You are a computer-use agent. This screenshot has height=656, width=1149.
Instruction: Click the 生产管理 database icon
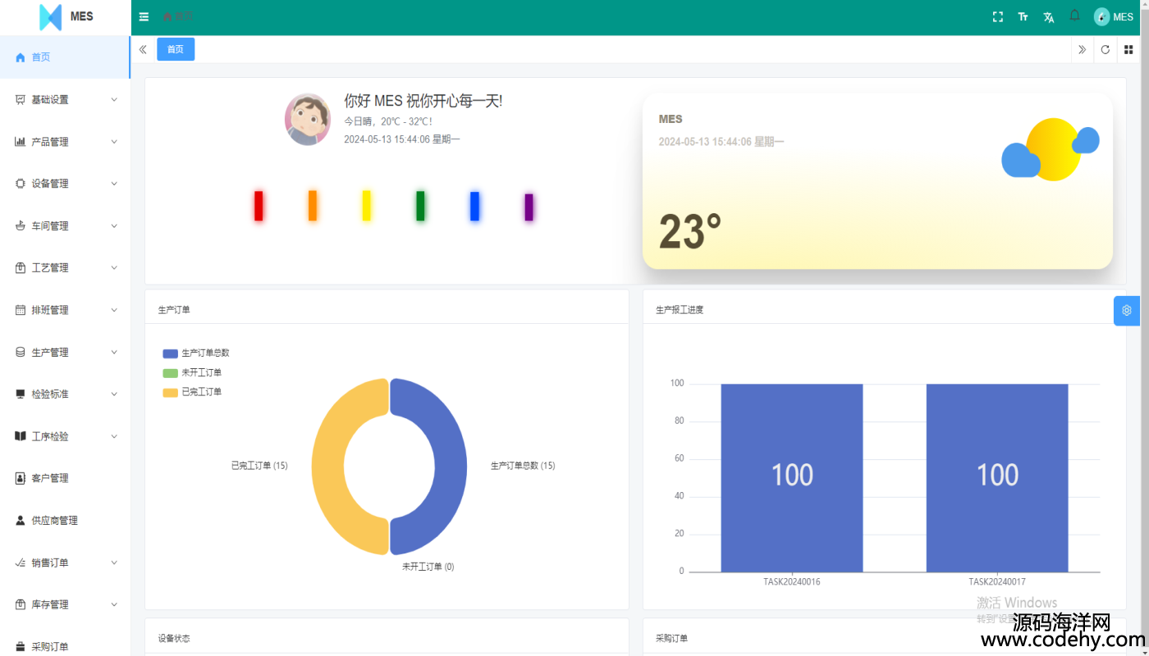21,353
